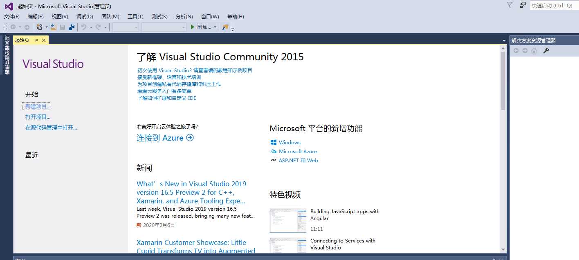Open the Navigate Backward history dropdown arrow
The height and width of the screenshot is (260, 579).
20,27
